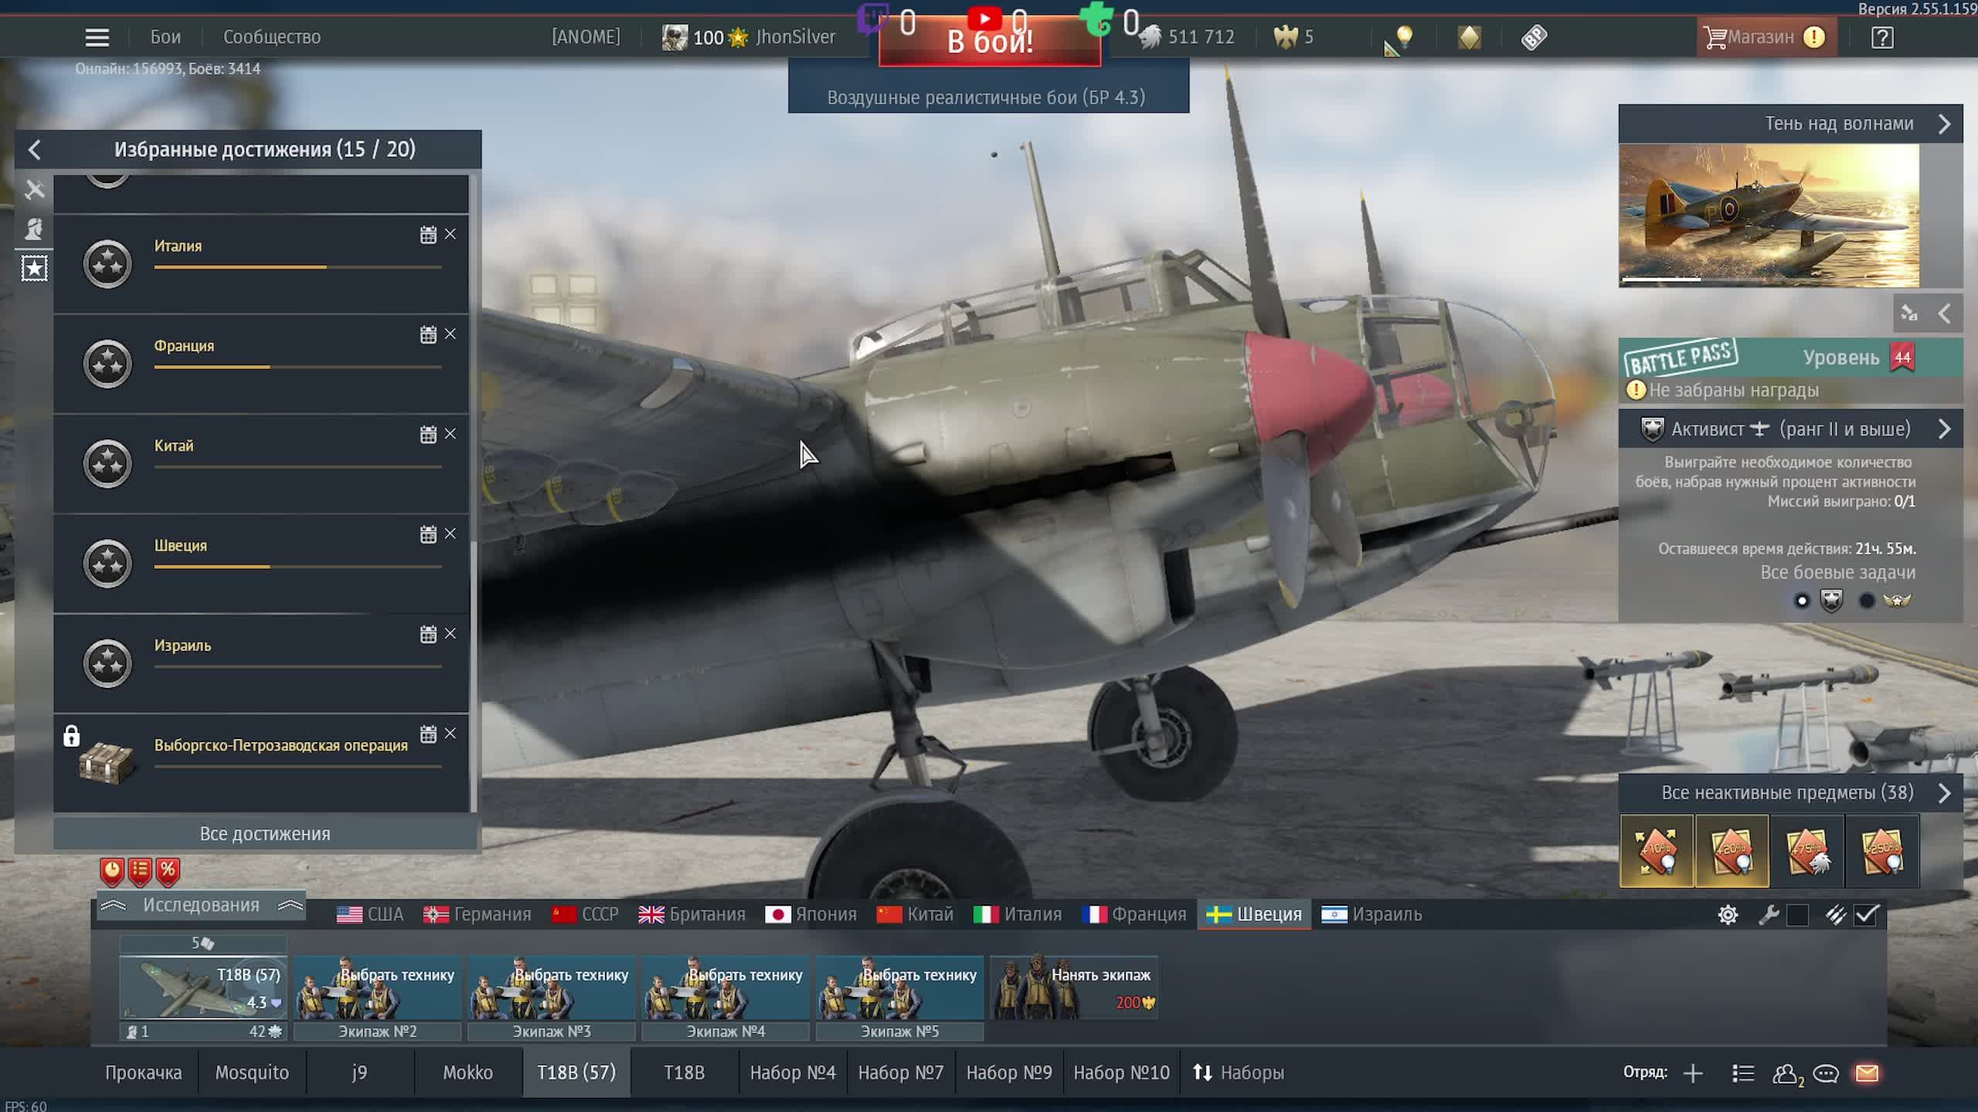Click the red list badge icon
Image resolution: width=1978 pixels, height=1112 pixels.
(140, 872)
